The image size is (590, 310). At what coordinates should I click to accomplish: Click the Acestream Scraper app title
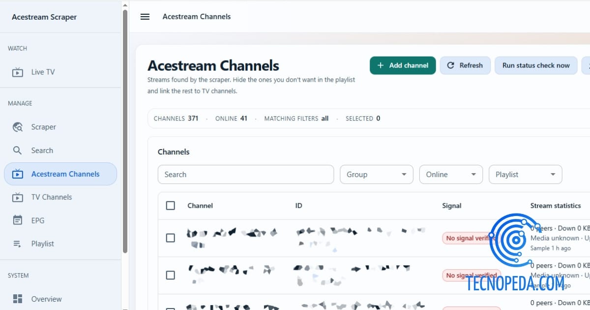tap(44, 17)
